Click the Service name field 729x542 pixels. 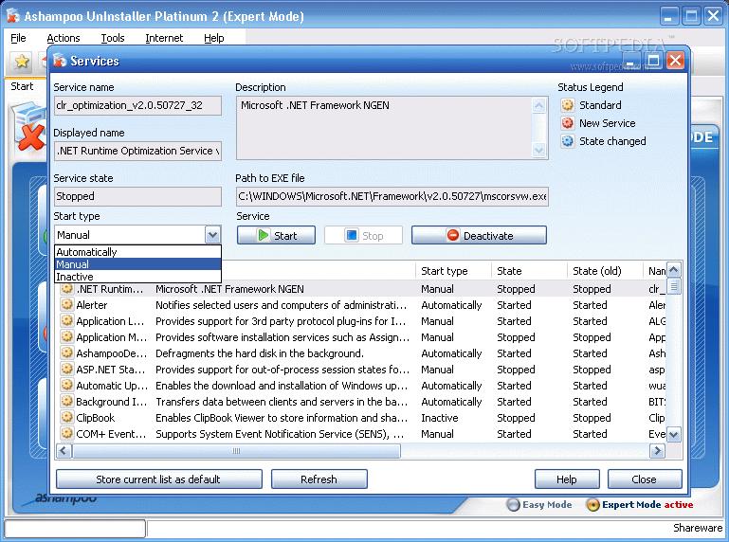pyautogui.click(x=137, y=105)
